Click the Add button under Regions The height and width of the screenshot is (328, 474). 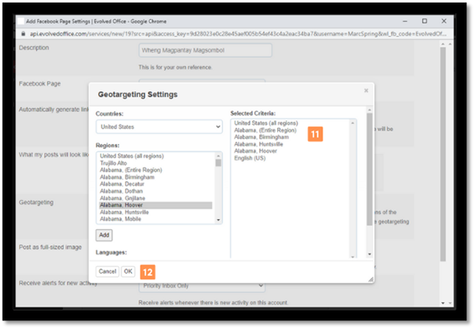coord(104,235)
